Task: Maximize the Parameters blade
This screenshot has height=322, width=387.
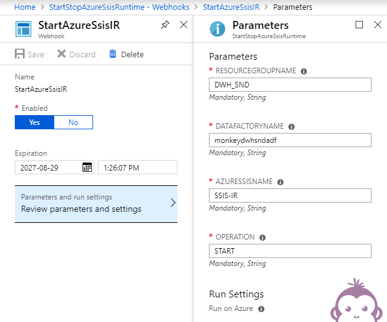Action: pos(359,25)
